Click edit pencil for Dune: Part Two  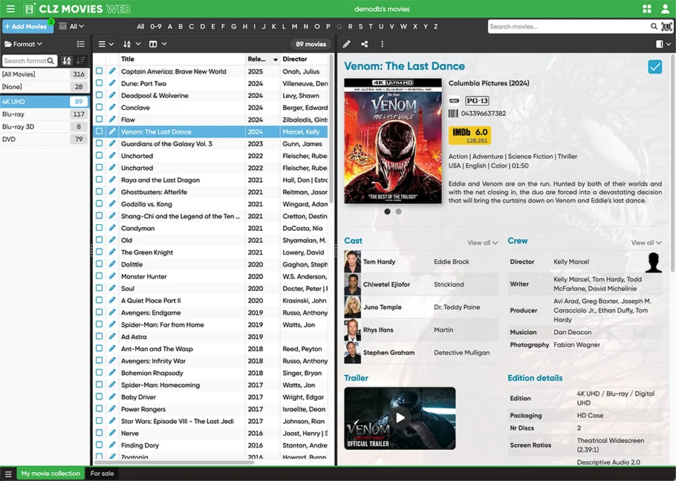(x=112, y=83)
